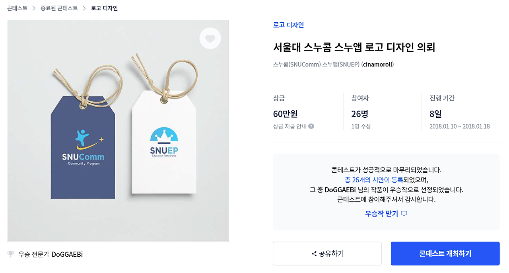
Task: Open the 콘테스트 breadcrumb link
Action: pyautogui.click(x=17, y=8)
